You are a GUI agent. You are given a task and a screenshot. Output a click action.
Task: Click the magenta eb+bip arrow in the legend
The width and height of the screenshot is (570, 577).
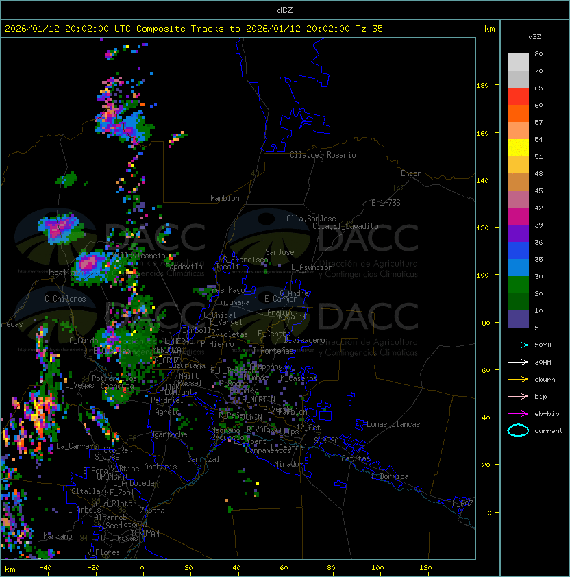pos(518,414)
